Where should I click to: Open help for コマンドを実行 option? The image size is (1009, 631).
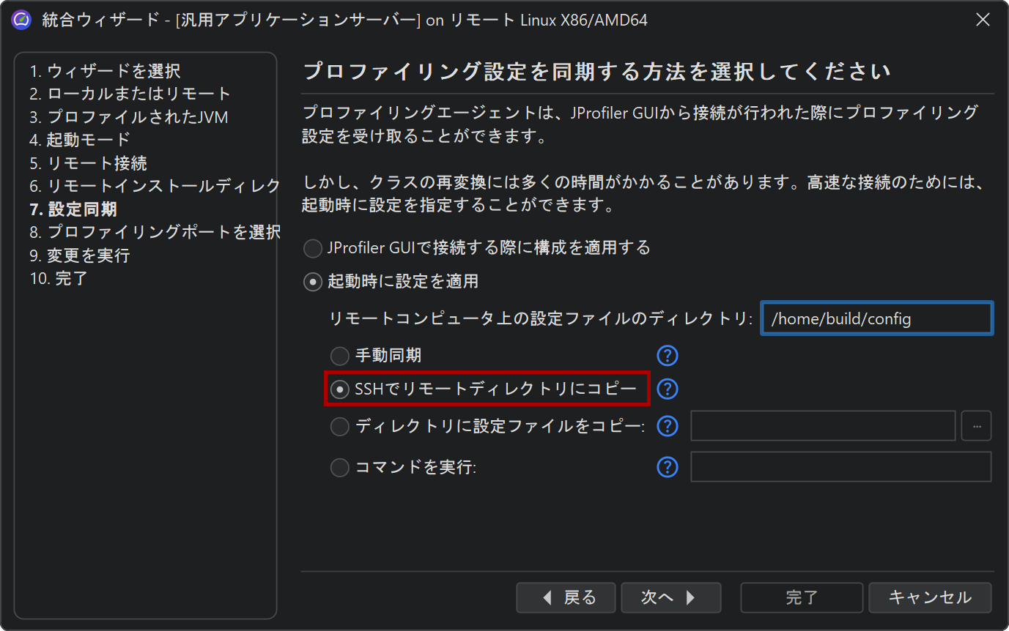(667, 467)
